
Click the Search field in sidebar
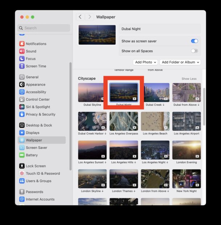pyautogui.click(x=44, y=28)
